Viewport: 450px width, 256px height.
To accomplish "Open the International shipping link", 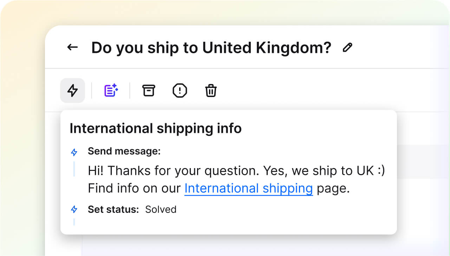I will click(x=248, y=188).
